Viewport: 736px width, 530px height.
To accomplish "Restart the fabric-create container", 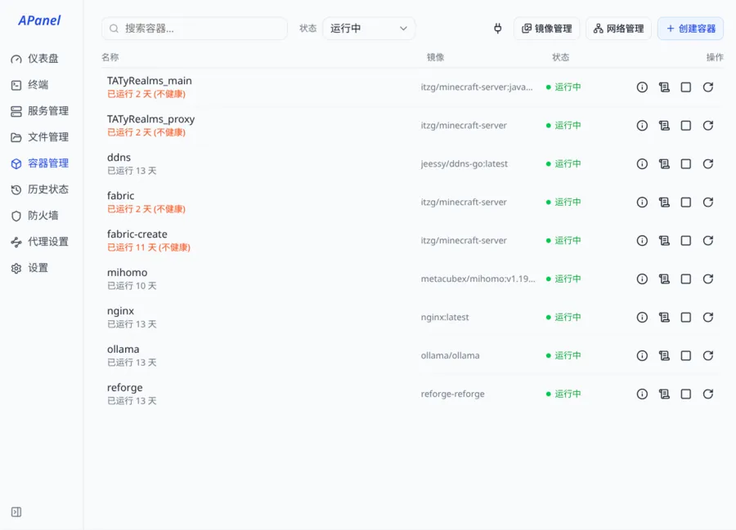I will pyautogui.click(x=708, y=240).
